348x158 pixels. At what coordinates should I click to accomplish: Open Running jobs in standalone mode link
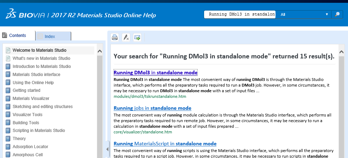(152, 108)
